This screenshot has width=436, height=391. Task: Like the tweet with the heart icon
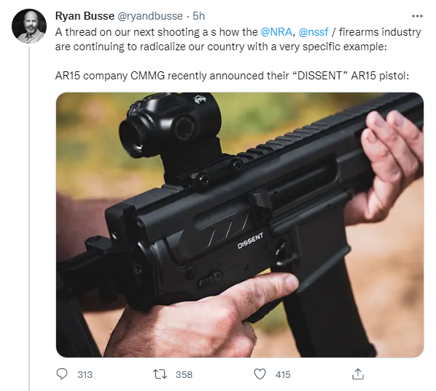[x=260, y=374]
